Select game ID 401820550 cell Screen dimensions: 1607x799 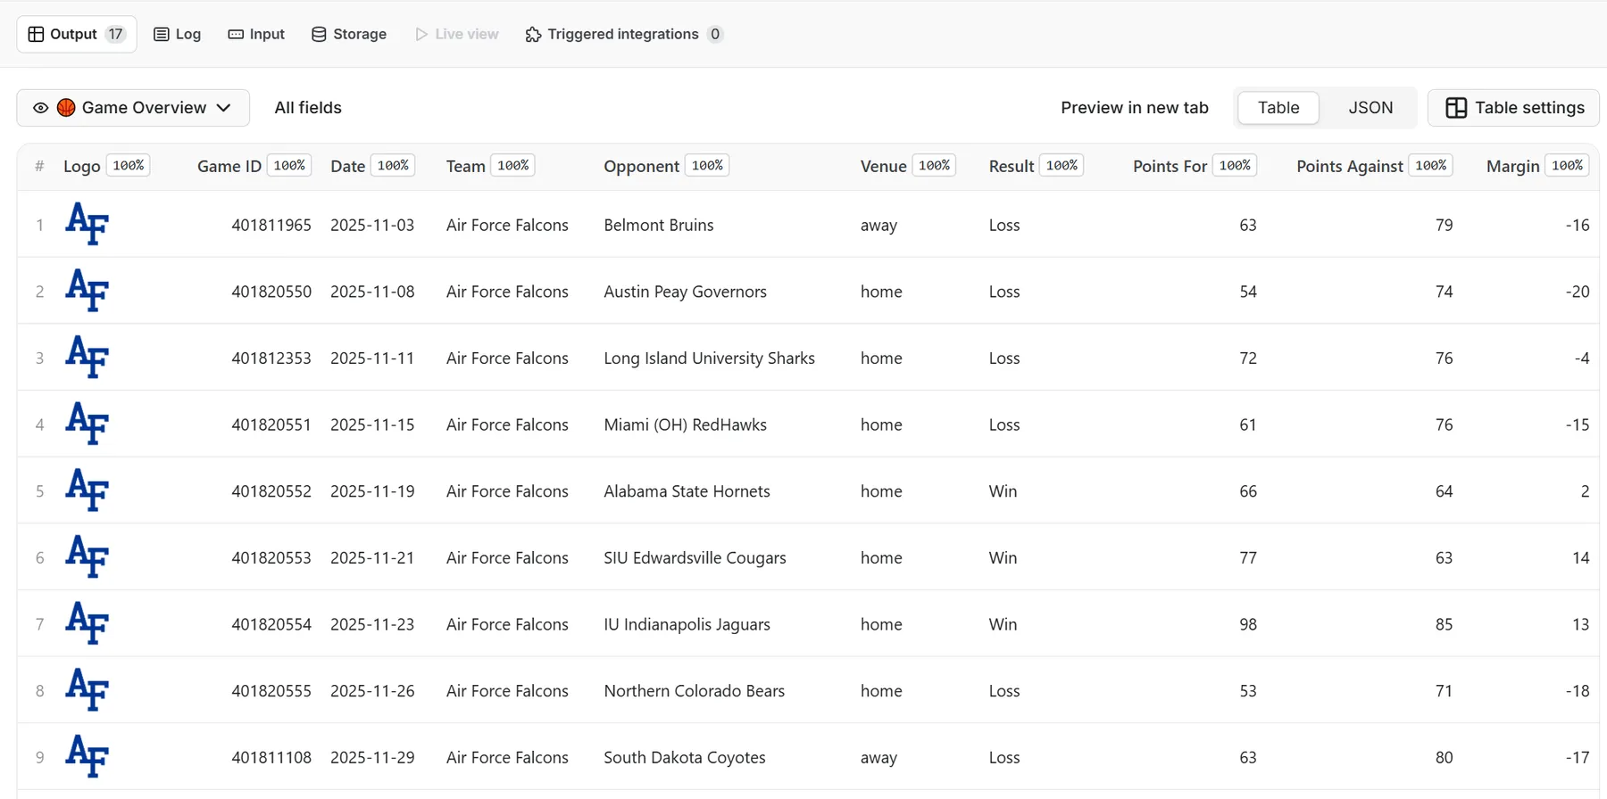pyautogui.click(x=271, y=292)
